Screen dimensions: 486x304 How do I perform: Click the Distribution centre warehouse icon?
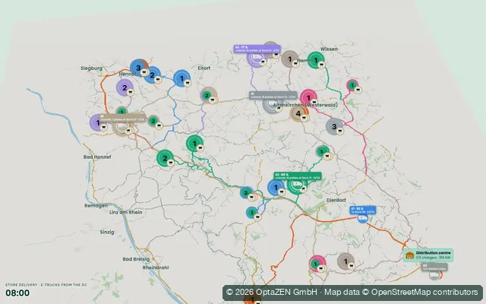point(409,255)
